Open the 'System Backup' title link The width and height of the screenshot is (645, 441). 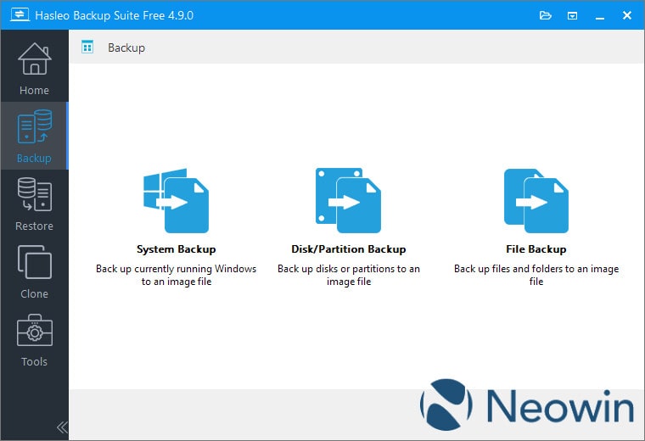176,249
